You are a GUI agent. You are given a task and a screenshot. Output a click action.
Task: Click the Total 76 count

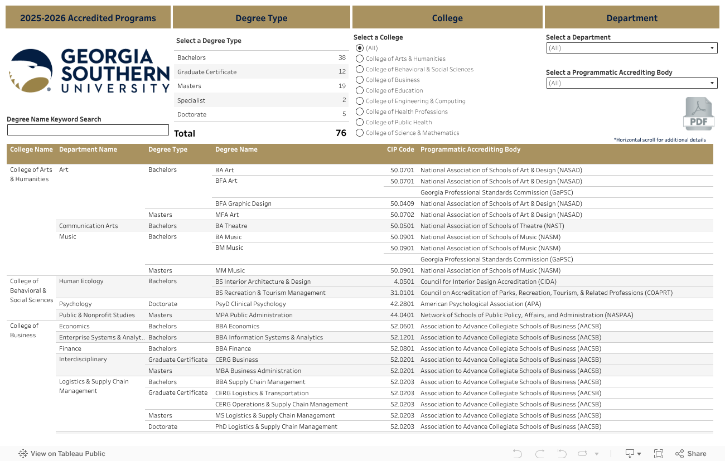[341, 133]
